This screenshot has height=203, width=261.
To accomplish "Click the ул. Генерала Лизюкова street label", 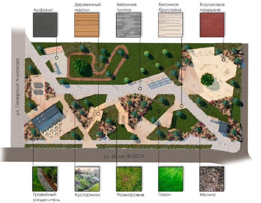I will pos(18,87).
